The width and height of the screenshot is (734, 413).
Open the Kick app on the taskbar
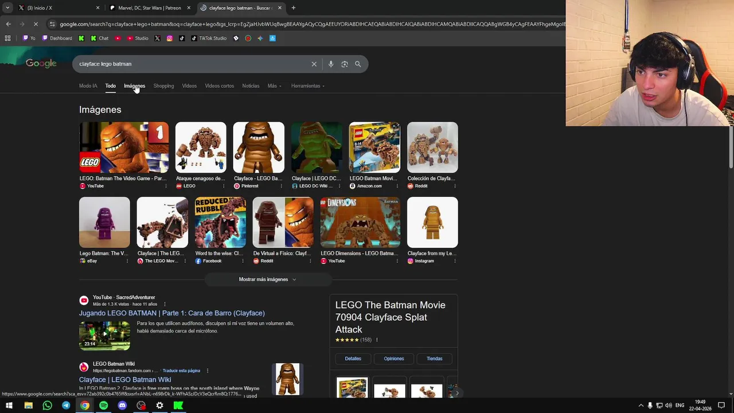[178, 406]
